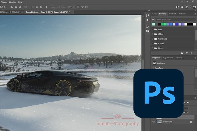Open the Adjustments sliders panel icon
The width and height of the screenshot is (197, 131).
(147, 31)
